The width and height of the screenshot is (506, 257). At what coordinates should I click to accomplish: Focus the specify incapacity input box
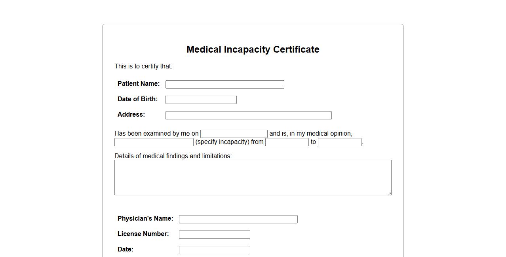[x=154, y=142]
